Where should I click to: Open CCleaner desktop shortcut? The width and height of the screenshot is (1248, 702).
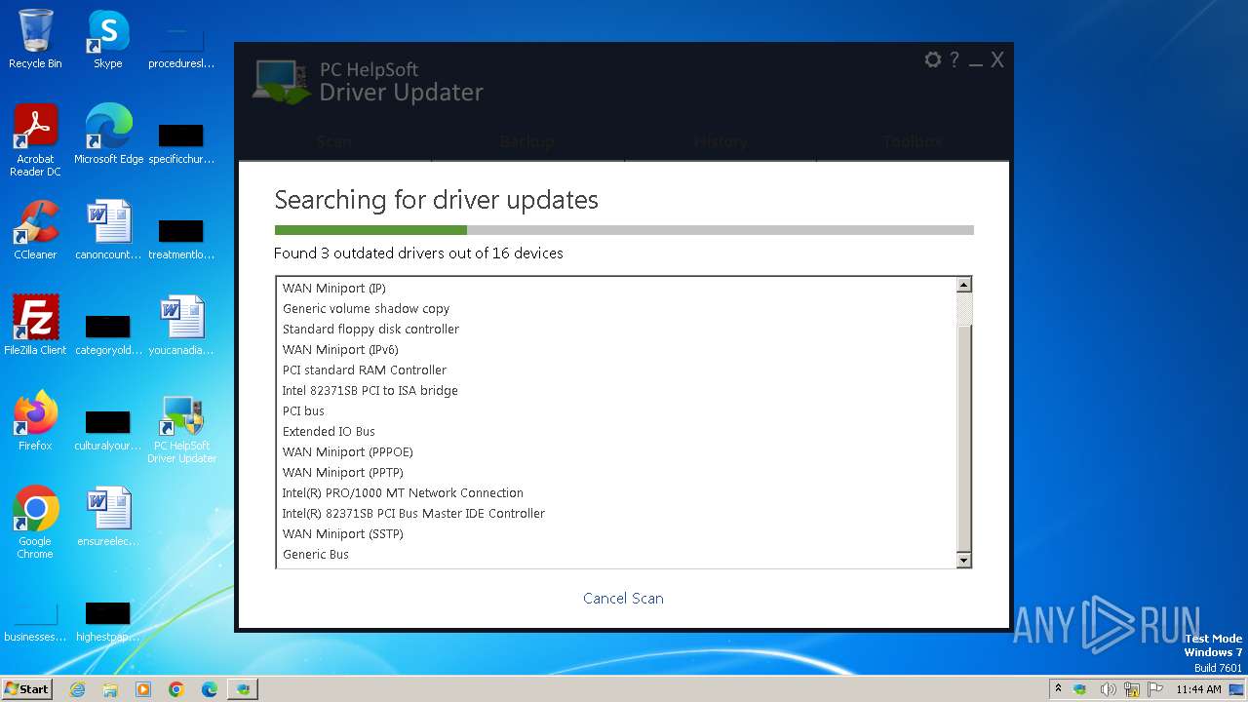[x=35, y=230]
